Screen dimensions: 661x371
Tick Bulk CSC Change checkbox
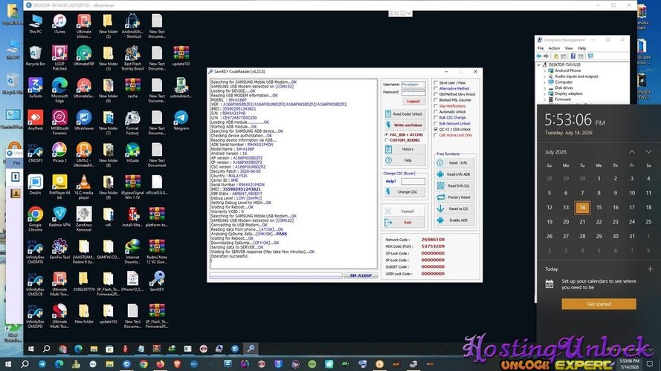pyautogui.click(x=436, y=118)
